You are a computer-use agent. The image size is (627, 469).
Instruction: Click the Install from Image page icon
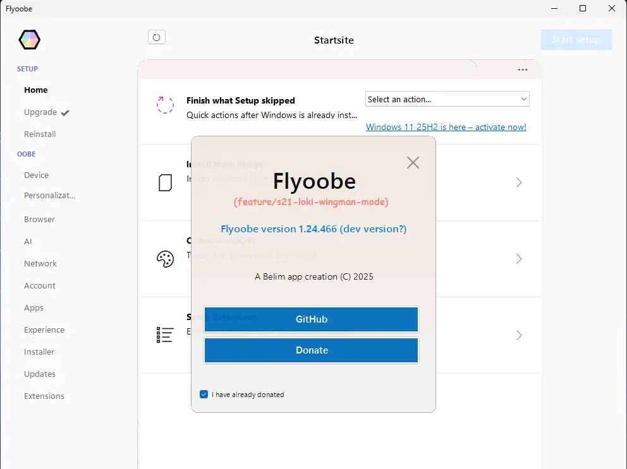(165, 182)
